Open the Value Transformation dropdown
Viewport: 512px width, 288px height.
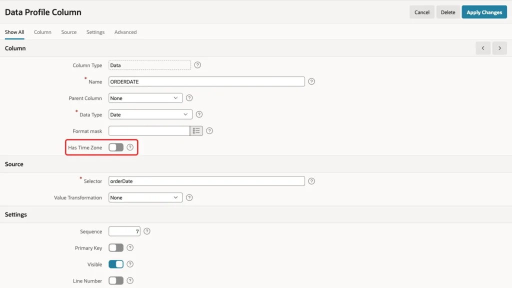[145, 197]
